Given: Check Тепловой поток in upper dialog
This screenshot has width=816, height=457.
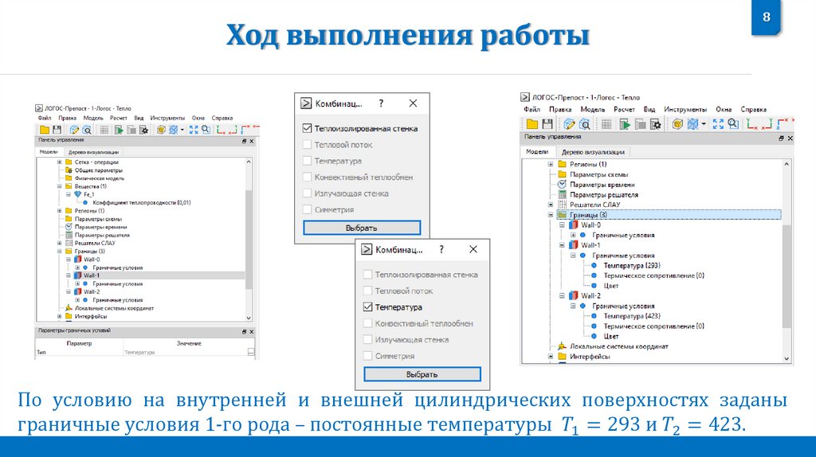Looking at the screenshot, I should (x=307, y=144).
